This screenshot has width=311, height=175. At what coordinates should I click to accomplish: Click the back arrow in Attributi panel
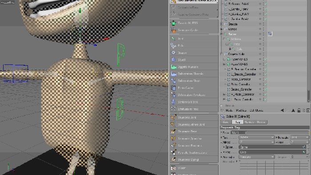[282, 111]
